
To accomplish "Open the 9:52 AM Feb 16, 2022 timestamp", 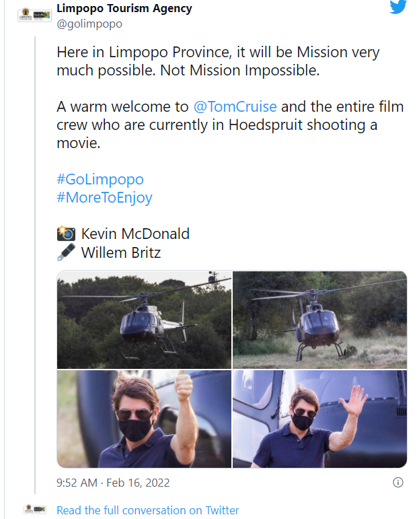I will pos(113,483).
